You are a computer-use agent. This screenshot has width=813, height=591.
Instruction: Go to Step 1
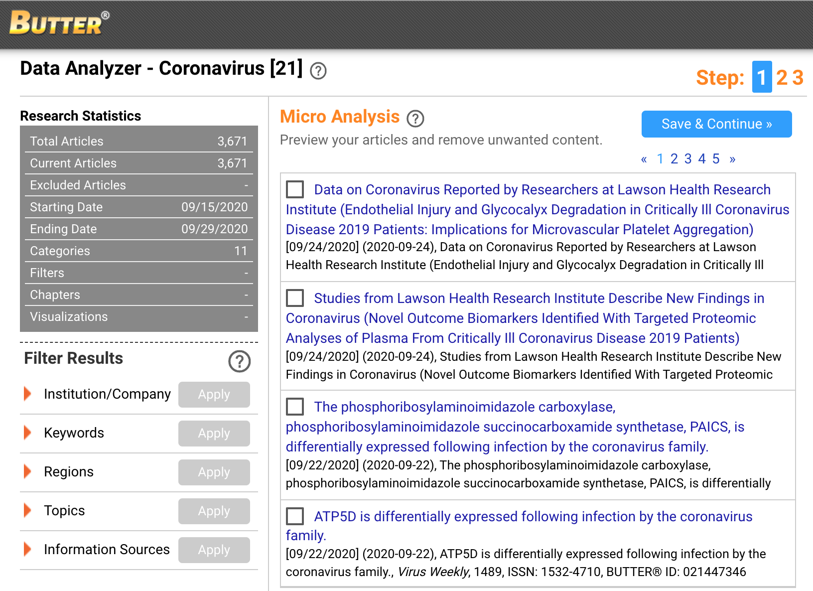(762, 77)
